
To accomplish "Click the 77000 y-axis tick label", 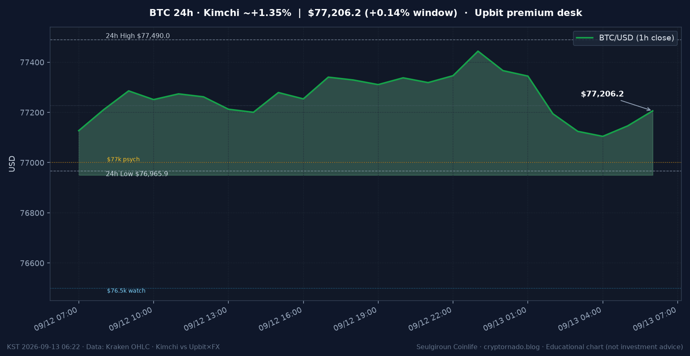I will pos(32,163).
